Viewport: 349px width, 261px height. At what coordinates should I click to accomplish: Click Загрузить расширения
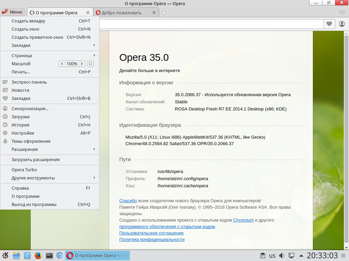(x=50, y=160)
